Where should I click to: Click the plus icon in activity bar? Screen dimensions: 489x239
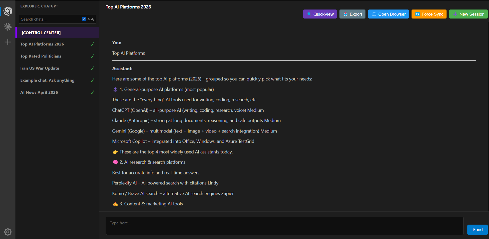coord(8,42)
